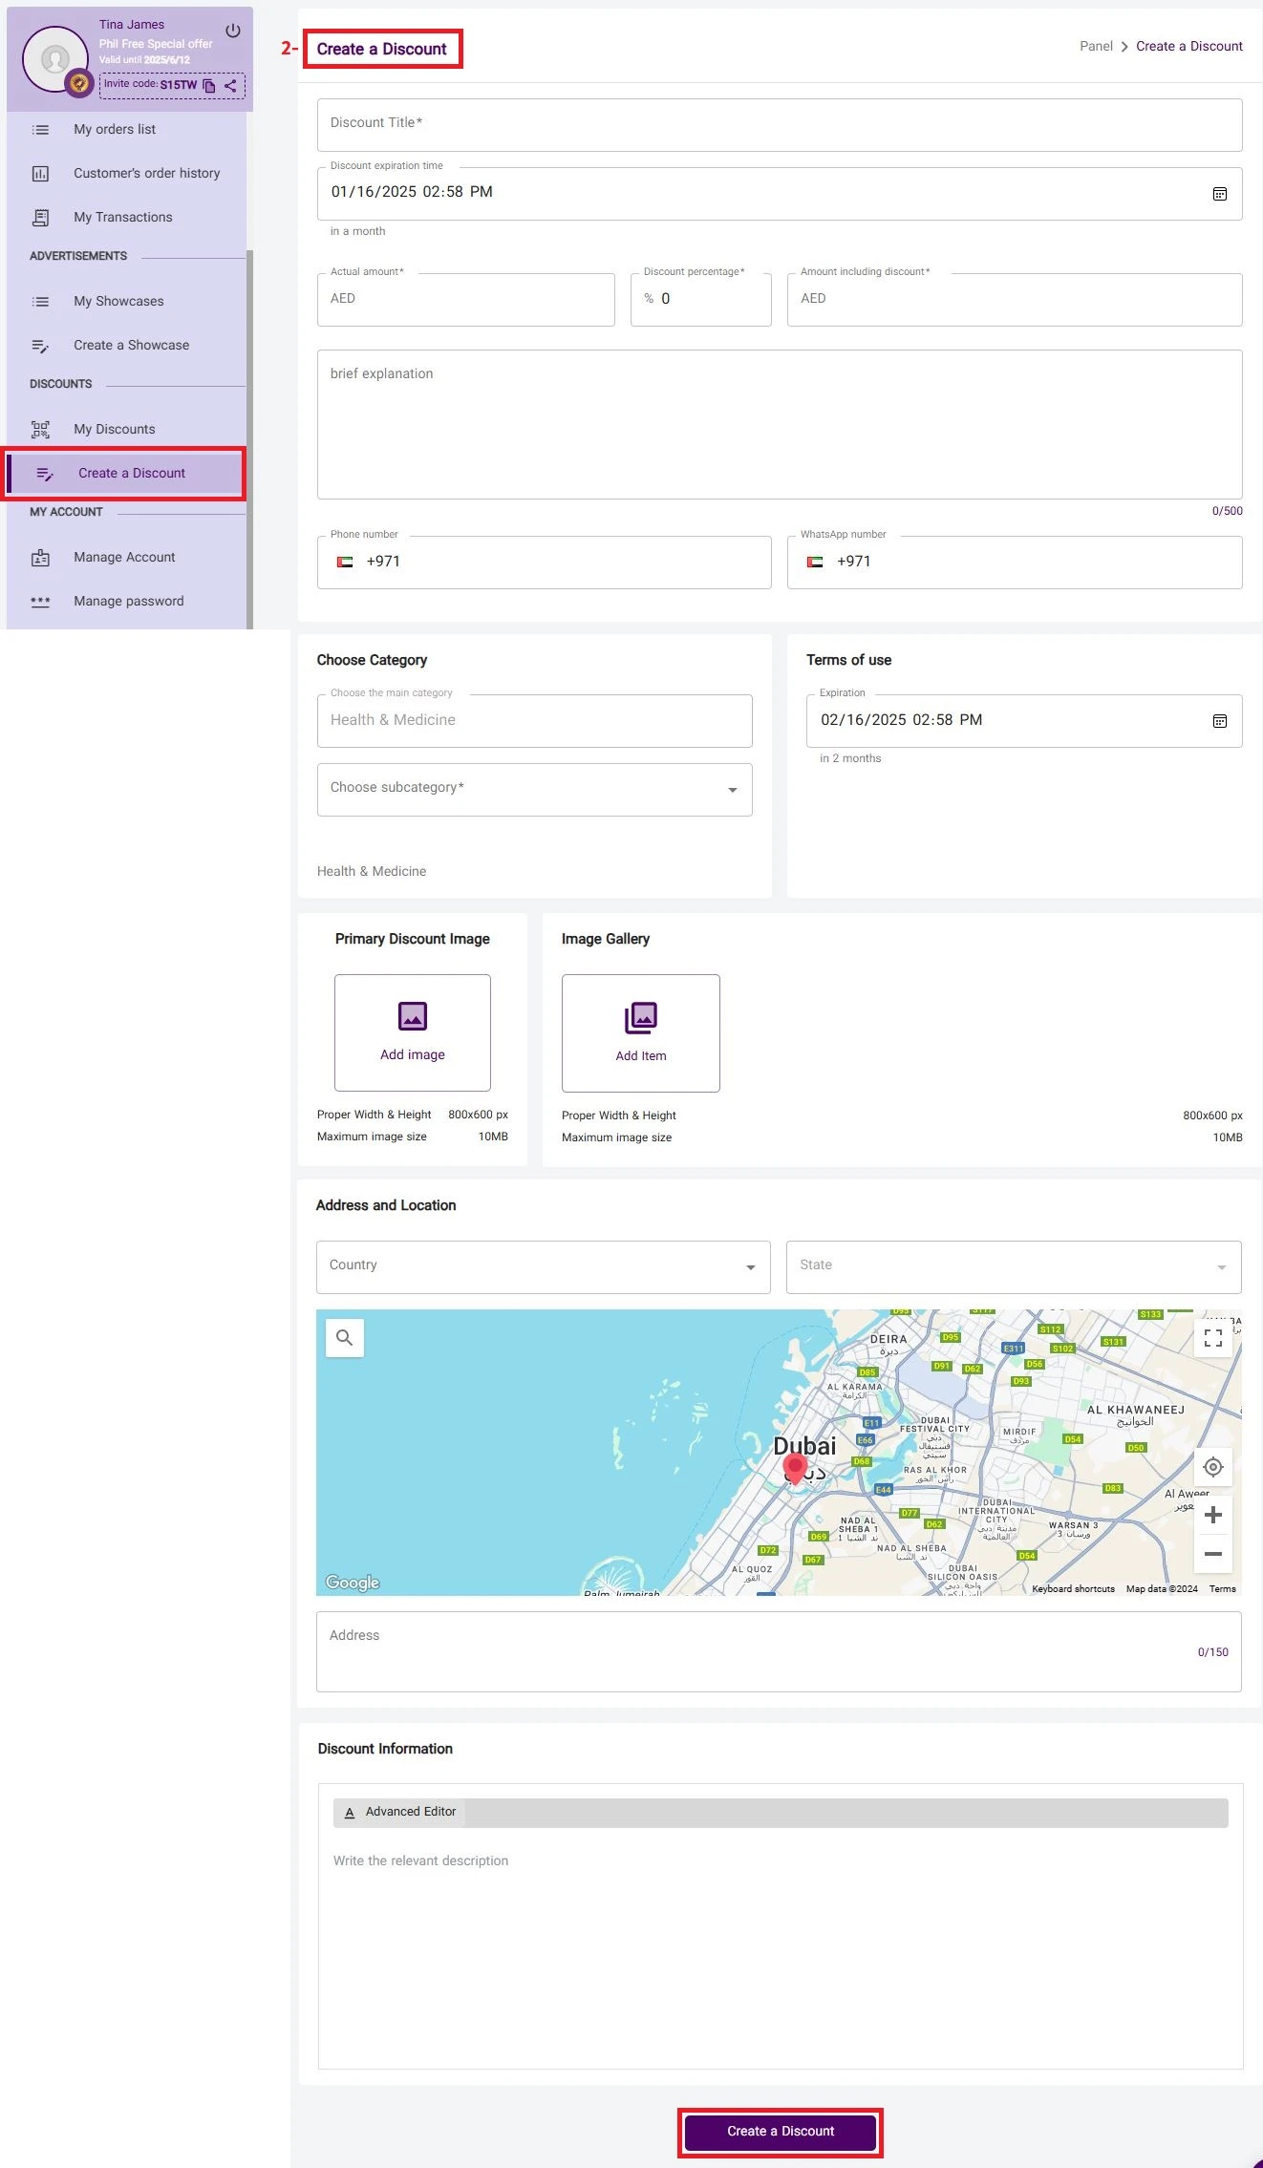Open My Discounts in sidebar

tap(114, 430)
